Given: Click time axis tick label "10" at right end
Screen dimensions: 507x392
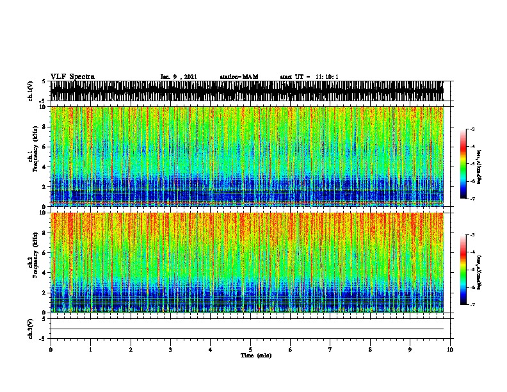Looking at the screenshot, I should [x=450, y=350].
